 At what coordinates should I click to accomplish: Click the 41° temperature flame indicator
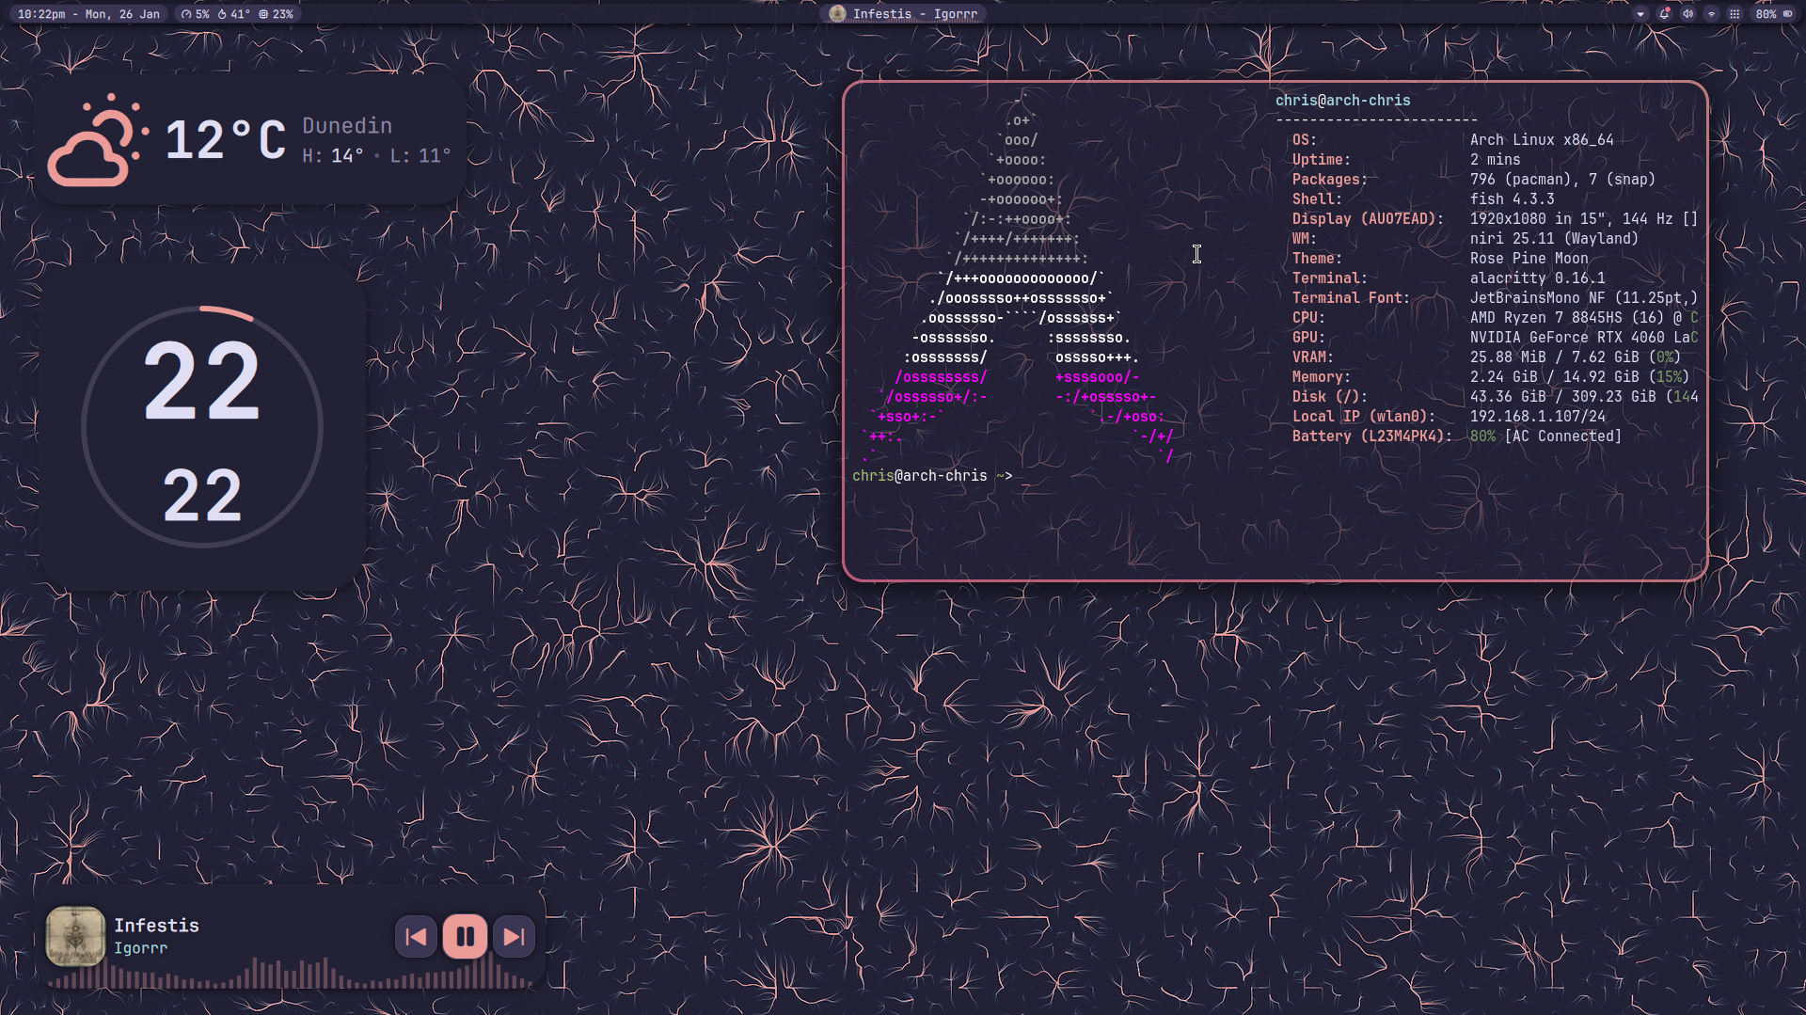pos(234,14)
